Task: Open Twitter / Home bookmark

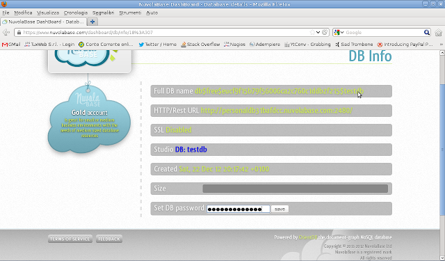Action: coord(158,45)
